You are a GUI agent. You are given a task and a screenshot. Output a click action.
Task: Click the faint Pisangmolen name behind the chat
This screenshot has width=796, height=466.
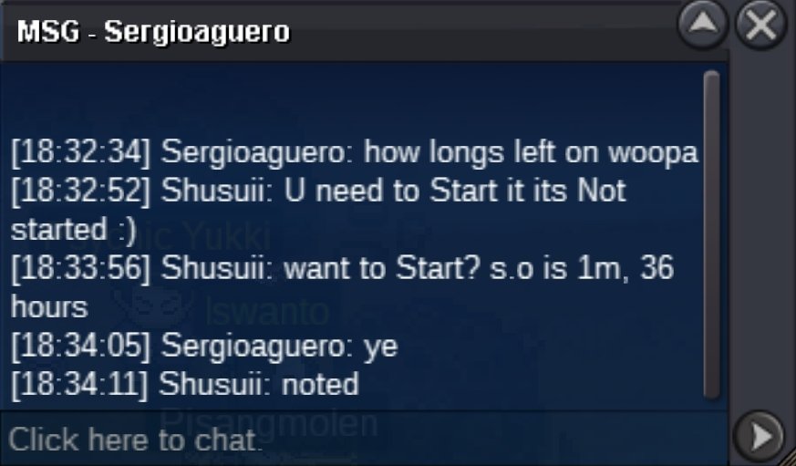(269, 422)
